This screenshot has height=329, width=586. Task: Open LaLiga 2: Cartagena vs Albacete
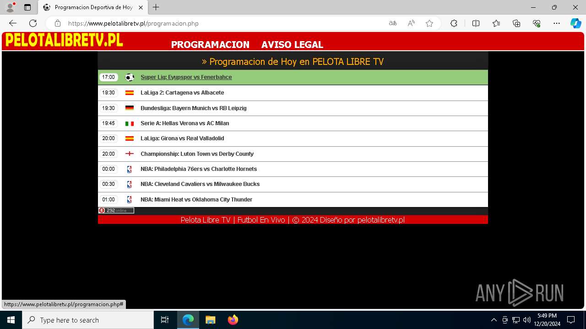click(x=182, y=93)
